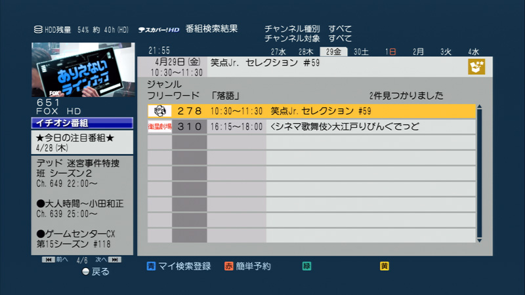525x295 pixels.
Task: Click the red 赤 button icon
Action: (x=228, y=266)
